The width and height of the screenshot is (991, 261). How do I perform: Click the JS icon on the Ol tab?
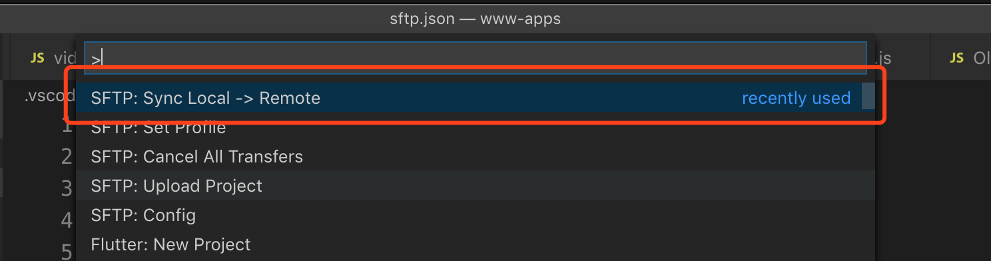pos(957,58)
